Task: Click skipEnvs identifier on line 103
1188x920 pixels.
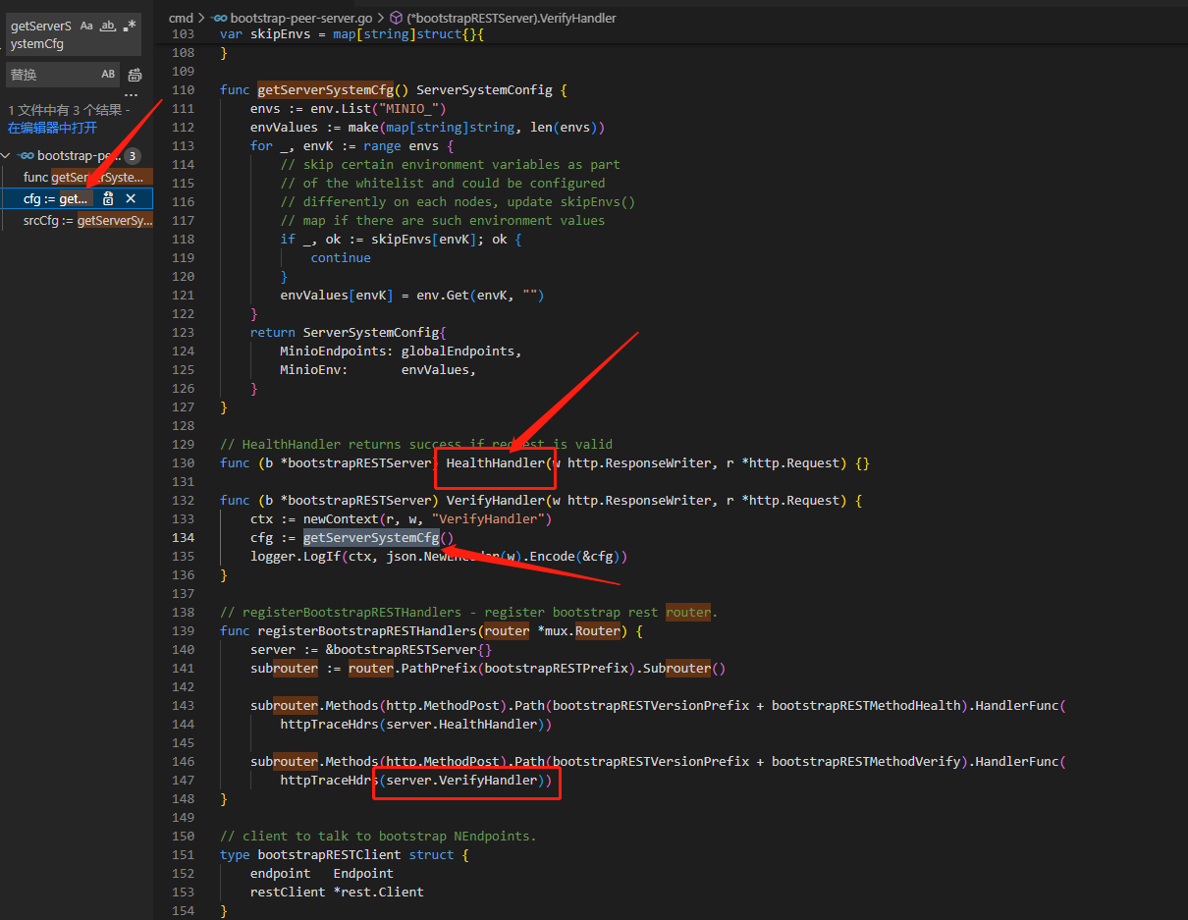Action: 280,34
